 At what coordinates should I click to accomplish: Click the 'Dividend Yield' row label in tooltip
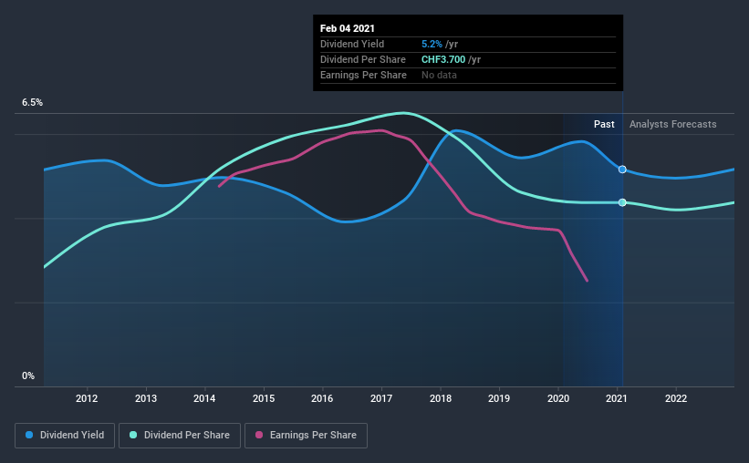point(352,44)
